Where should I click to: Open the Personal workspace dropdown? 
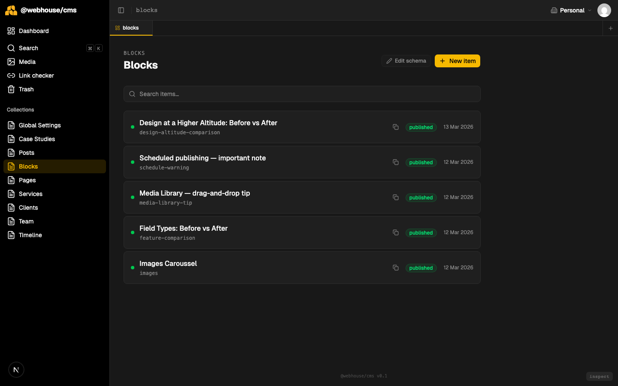(571, 10)
